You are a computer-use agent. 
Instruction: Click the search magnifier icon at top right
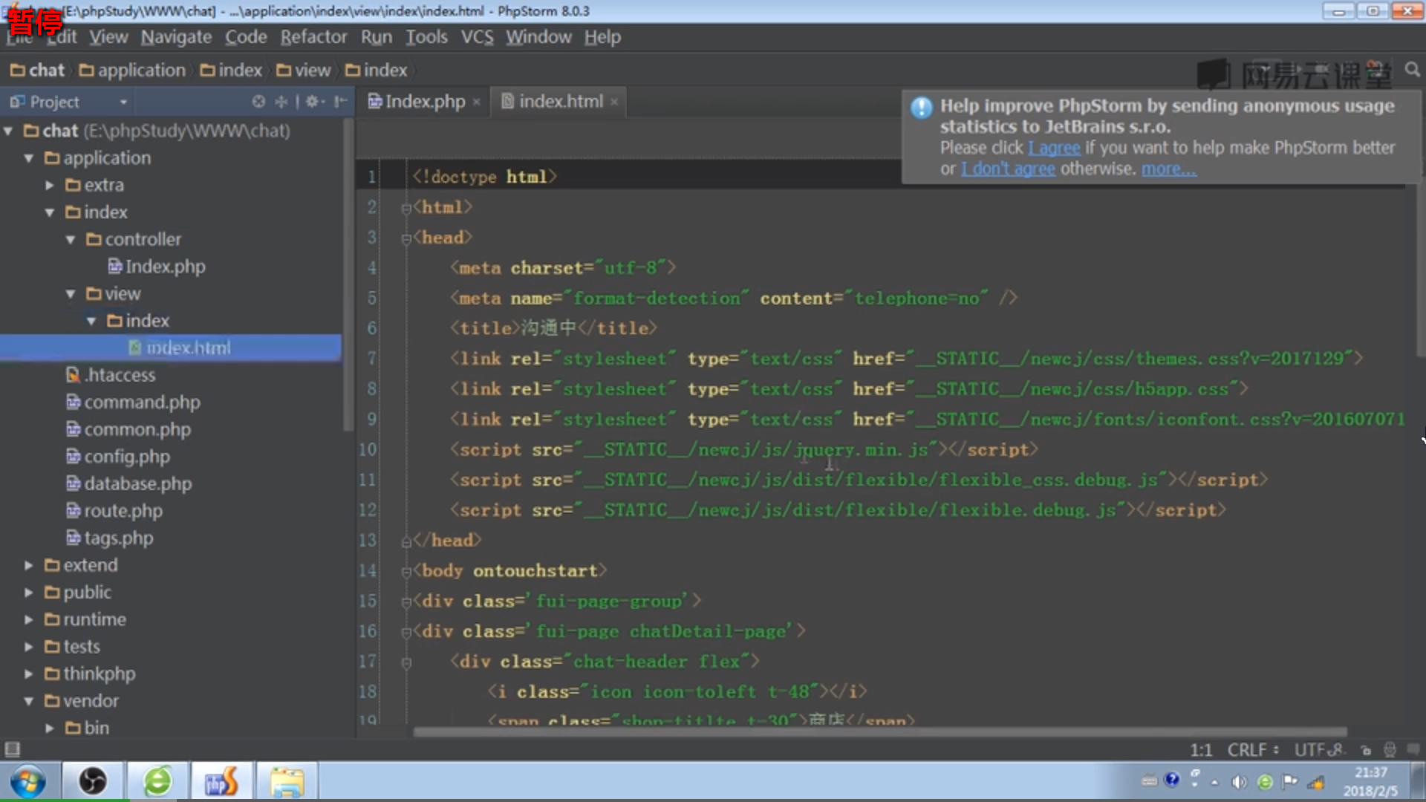click(1412, 70)
